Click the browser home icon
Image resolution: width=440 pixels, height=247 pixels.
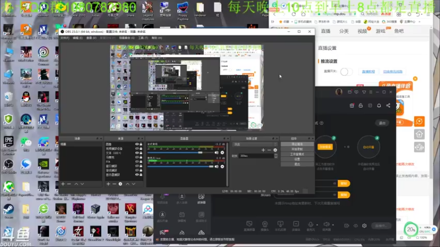[304, 14]
